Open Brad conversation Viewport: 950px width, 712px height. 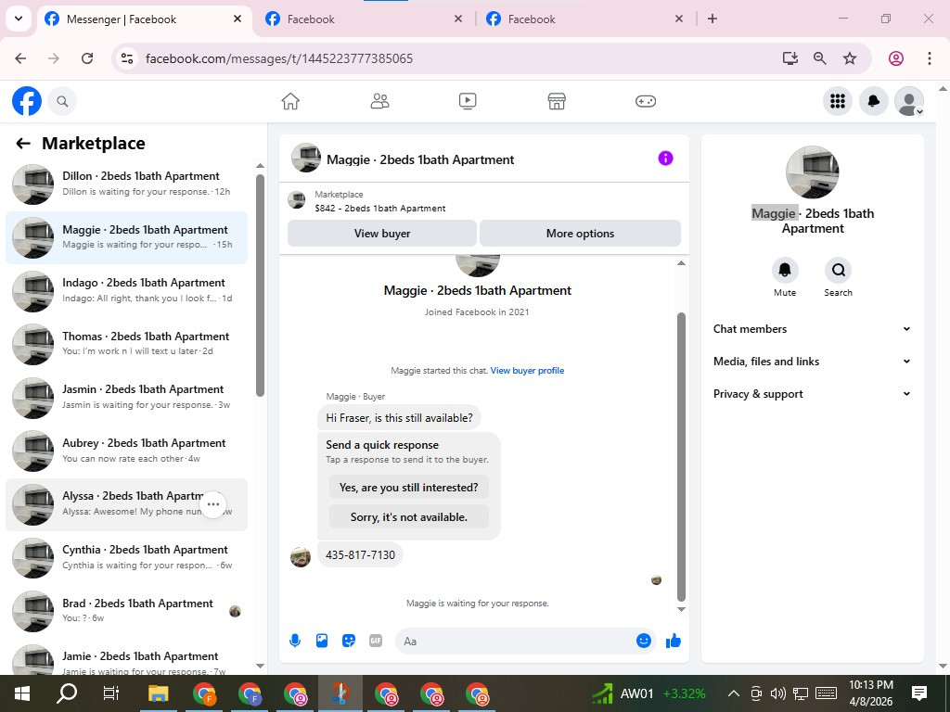tap(126, 610)
